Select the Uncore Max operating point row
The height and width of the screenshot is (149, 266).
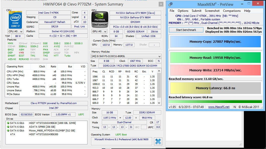(46, 87)
